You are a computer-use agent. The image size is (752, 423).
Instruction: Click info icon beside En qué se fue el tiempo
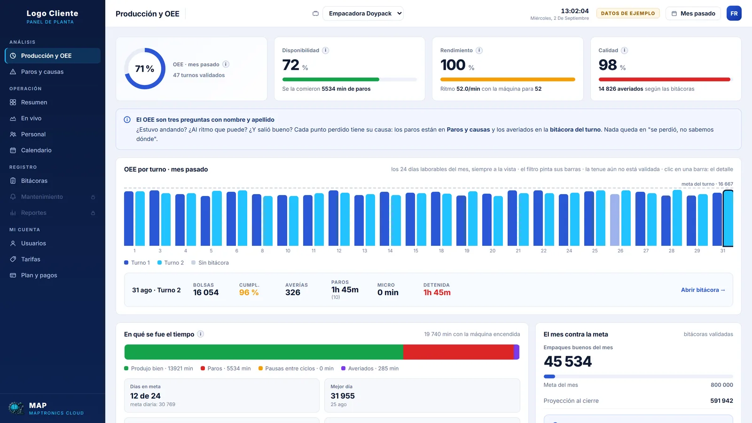(x=200, y=334)
